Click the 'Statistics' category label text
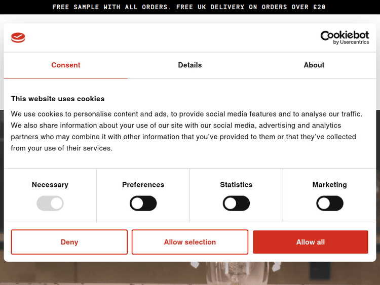Viewport: 380px width, 285px height. 236,185
